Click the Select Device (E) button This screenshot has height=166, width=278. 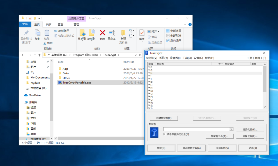click(x=250, y=136)
